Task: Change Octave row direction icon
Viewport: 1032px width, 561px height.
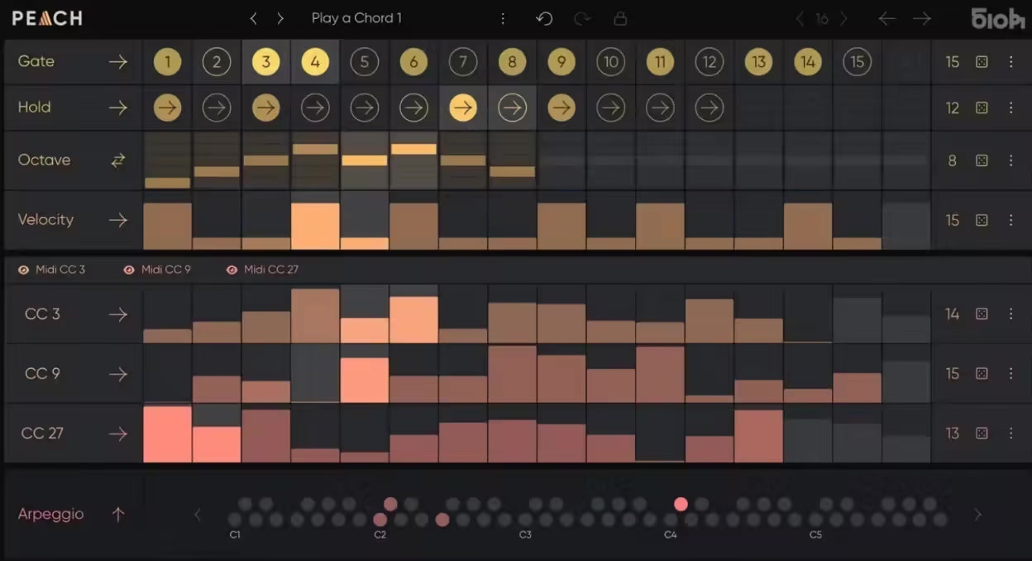Action: tap(118, 161)
